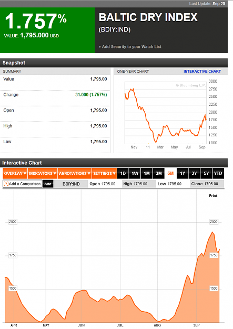
Task: Show the 1Y chart range
Action: pyautogui.click(x=183, y=173)
